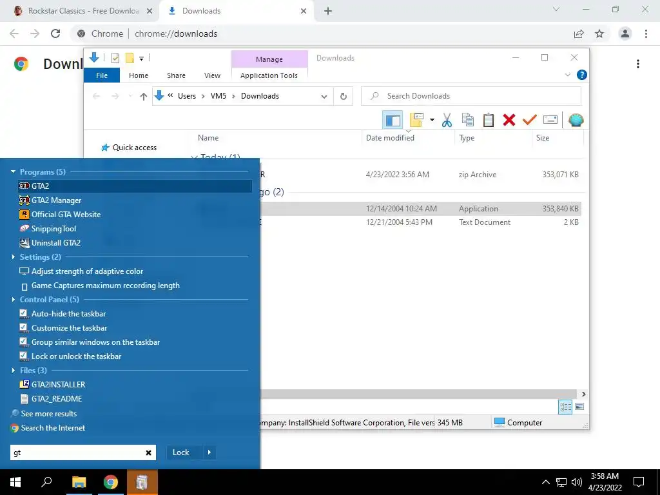
Task: Click the Lock button
Action: tap(181, 452)
